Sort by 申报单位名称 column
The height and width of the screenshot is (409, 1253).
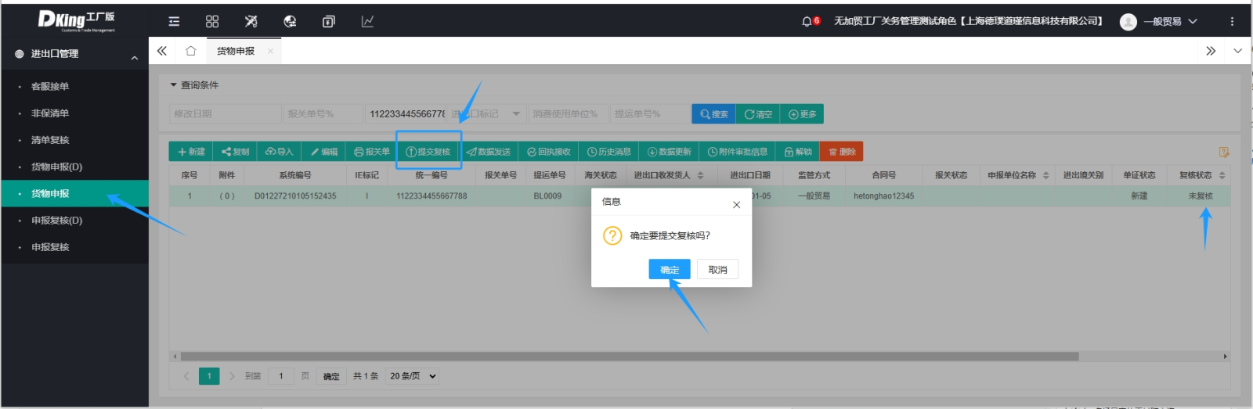pyautogui.click(x=1045, y=175)
